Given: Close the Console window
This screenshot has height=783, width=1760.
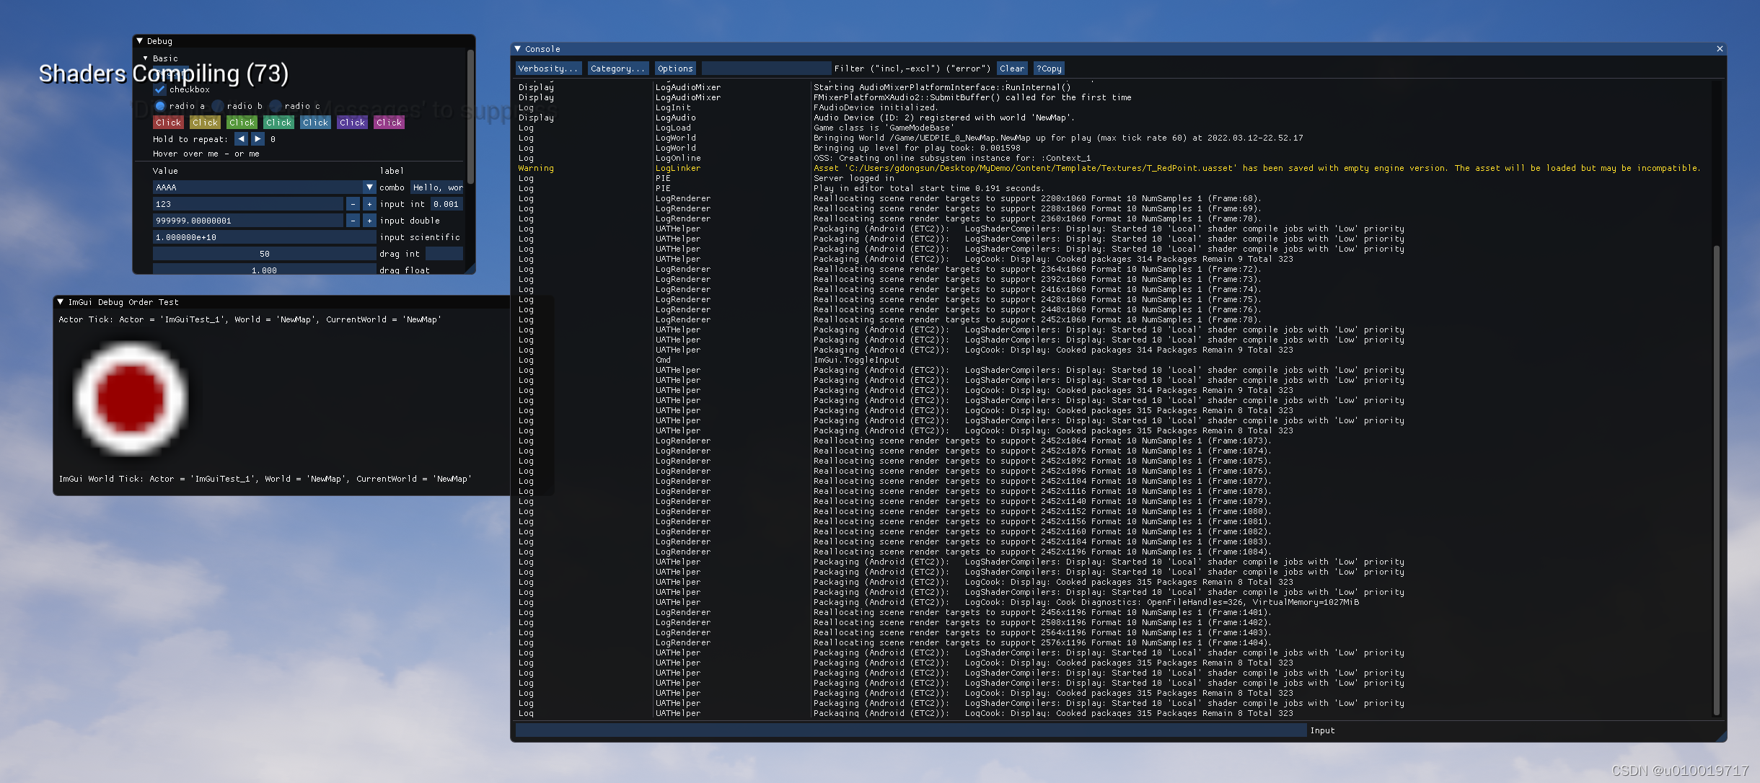Looking at the screenshot, I should [1720, 49].
